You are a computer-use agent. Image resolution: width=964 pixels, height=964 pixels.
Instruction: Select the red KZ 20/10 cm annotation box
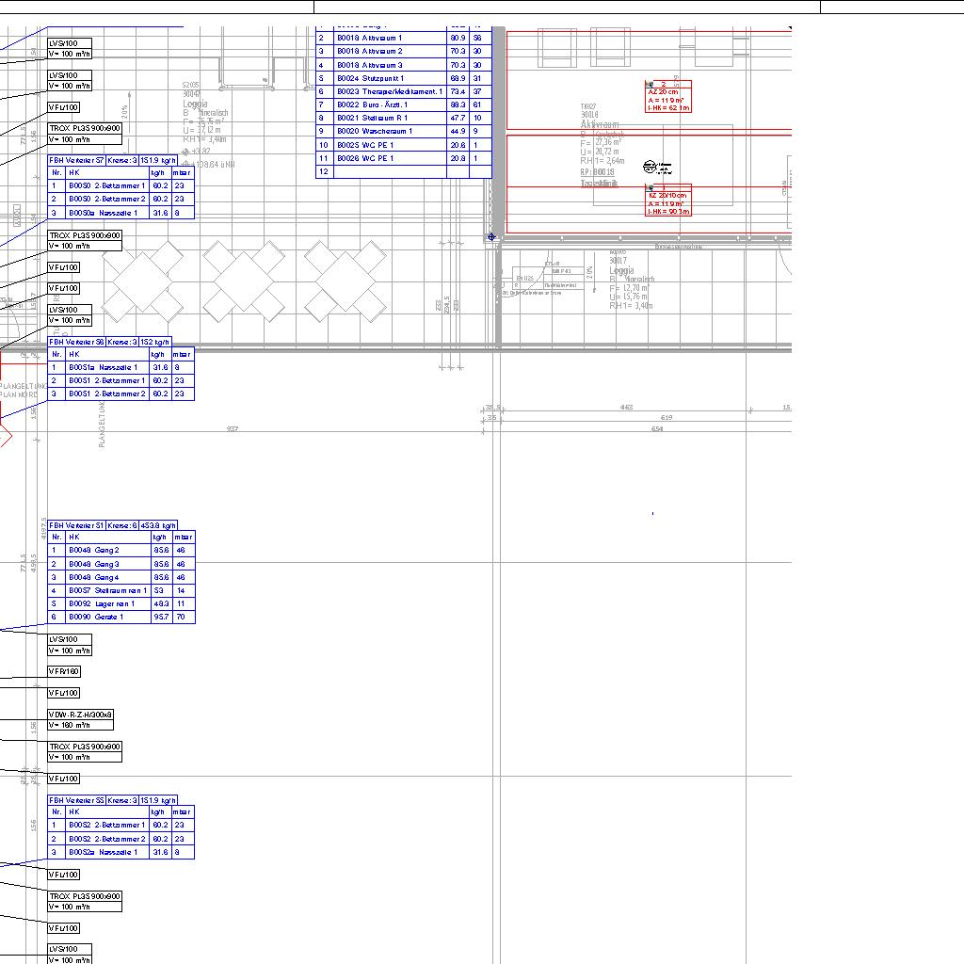(x=668, y=203)
